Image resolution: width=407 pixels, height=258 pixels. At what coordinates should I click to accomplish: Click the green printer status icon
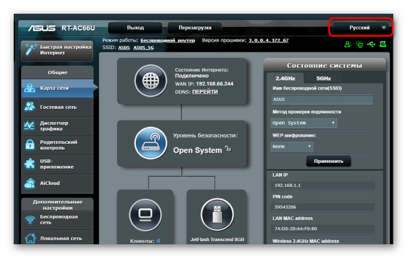[x=383, y=44]
